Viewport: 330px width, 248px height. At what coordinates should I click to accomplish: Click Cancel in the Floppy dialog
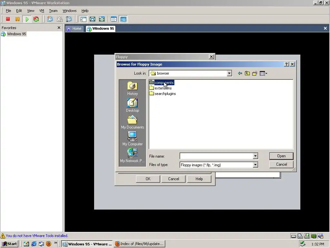pos(173,179)
